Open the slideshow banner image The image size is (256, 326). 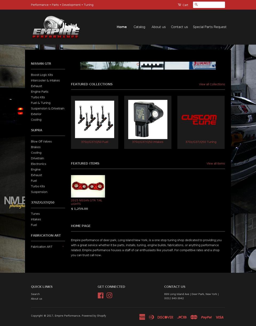(148, 66)
